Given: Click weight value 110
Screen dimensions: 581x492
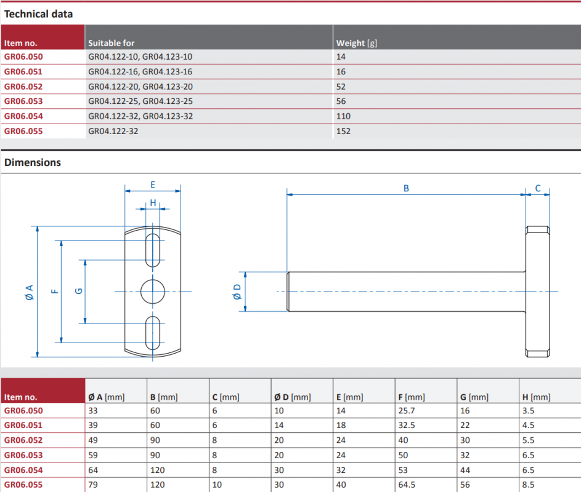Looking at the screenshot, I should [x=343, y=116].
